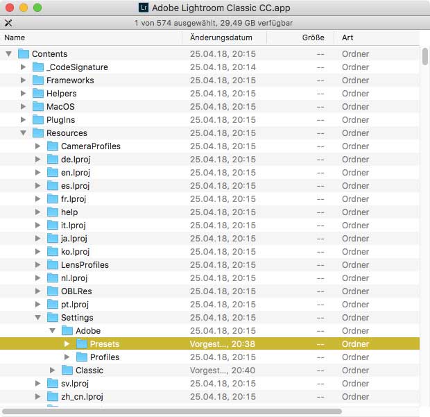Screen dimensions: 430x417
Task: Click the Classic date 'Vorgest..., 20:40'
Action: 223,370
